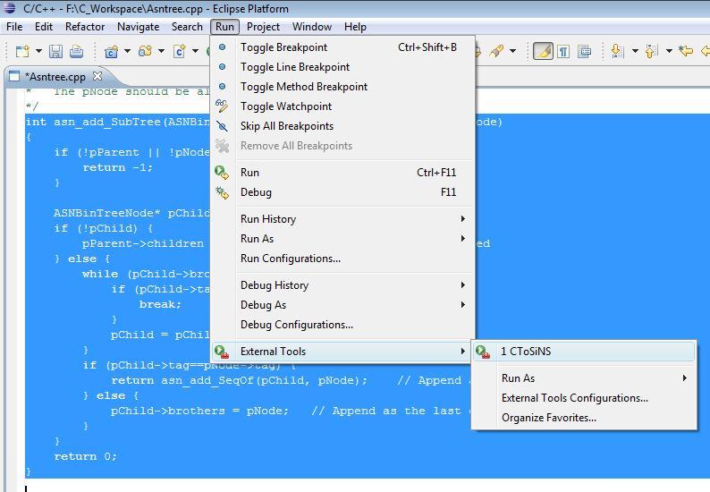Click the New C++ Project icon
710x492 pixels.
(112, 51)
